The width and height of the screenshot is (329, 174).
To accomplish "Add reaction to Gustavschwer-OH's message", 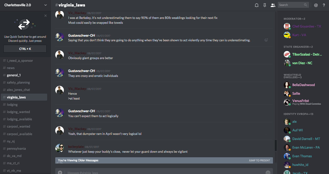I will click(266, 40).
